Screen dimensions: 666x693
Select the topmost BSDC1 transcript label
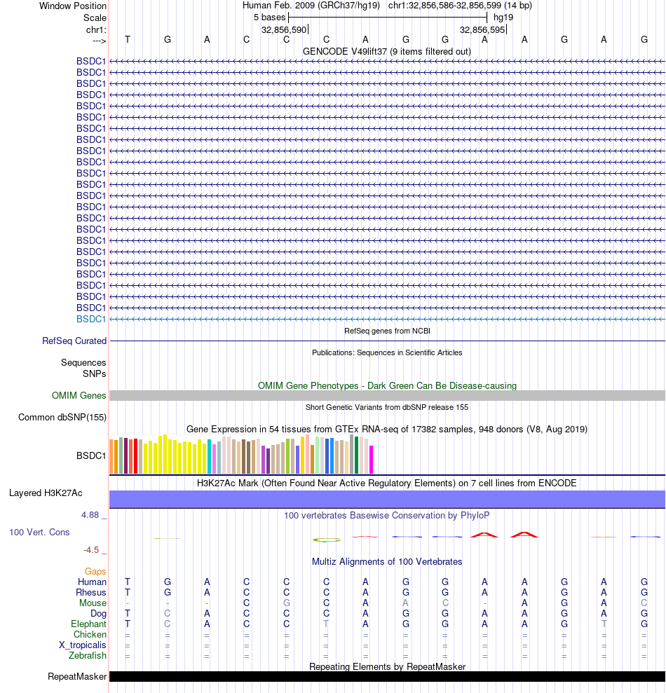91,62
